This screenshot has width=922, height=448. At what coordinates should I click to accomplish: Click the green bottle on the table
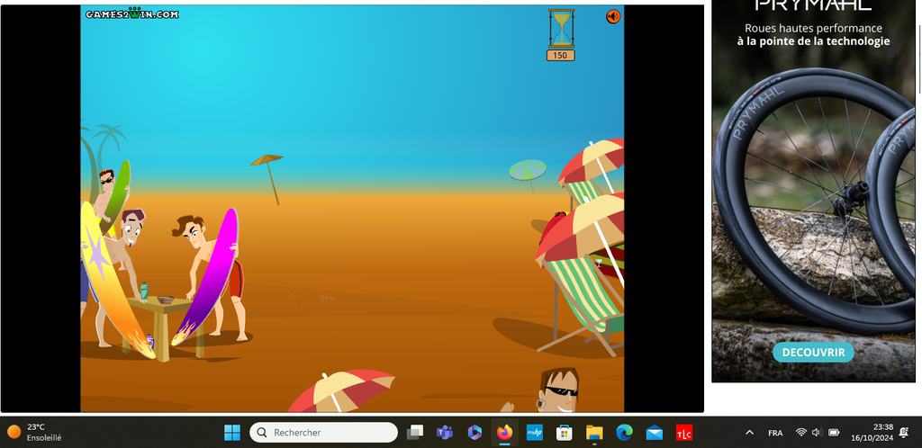point(144,290)
